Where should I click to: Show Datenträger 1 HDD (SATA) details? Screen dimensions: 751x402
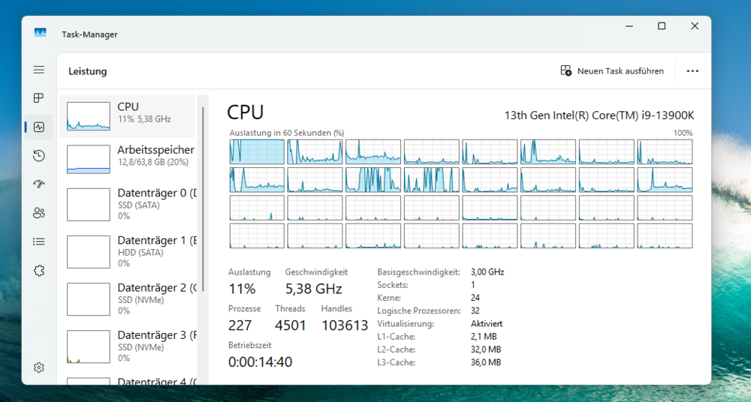[128, 251]
